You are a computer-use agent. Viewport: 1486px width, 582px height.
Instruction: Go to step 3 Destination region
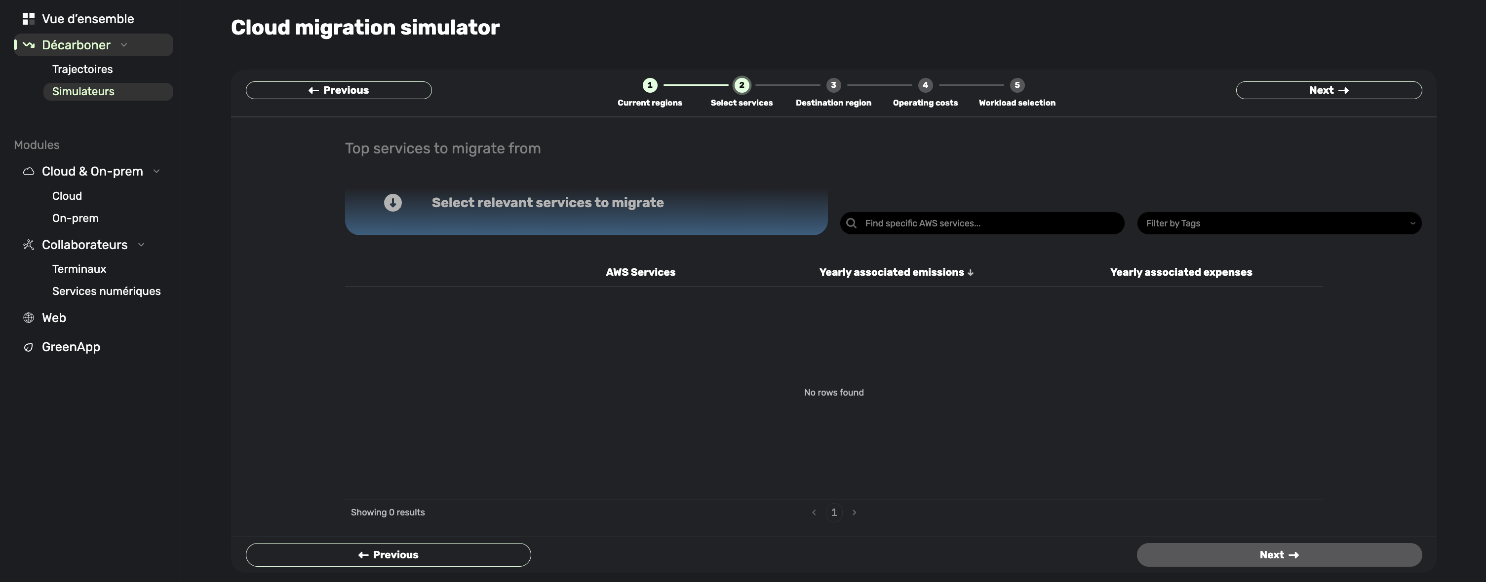click(x=833, y=85)
